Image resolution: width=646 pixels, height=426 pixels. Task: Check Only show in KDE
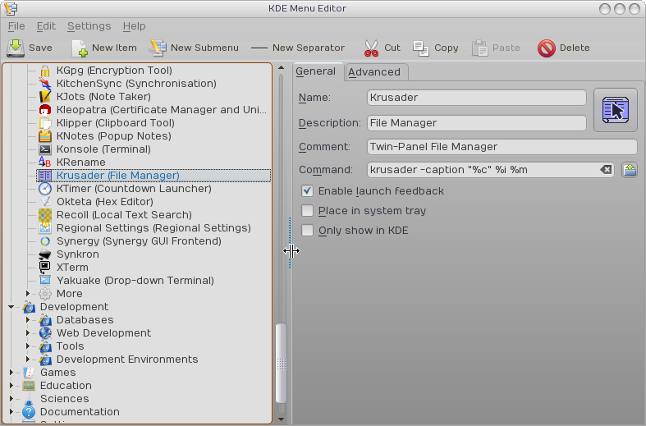[307, 231]
